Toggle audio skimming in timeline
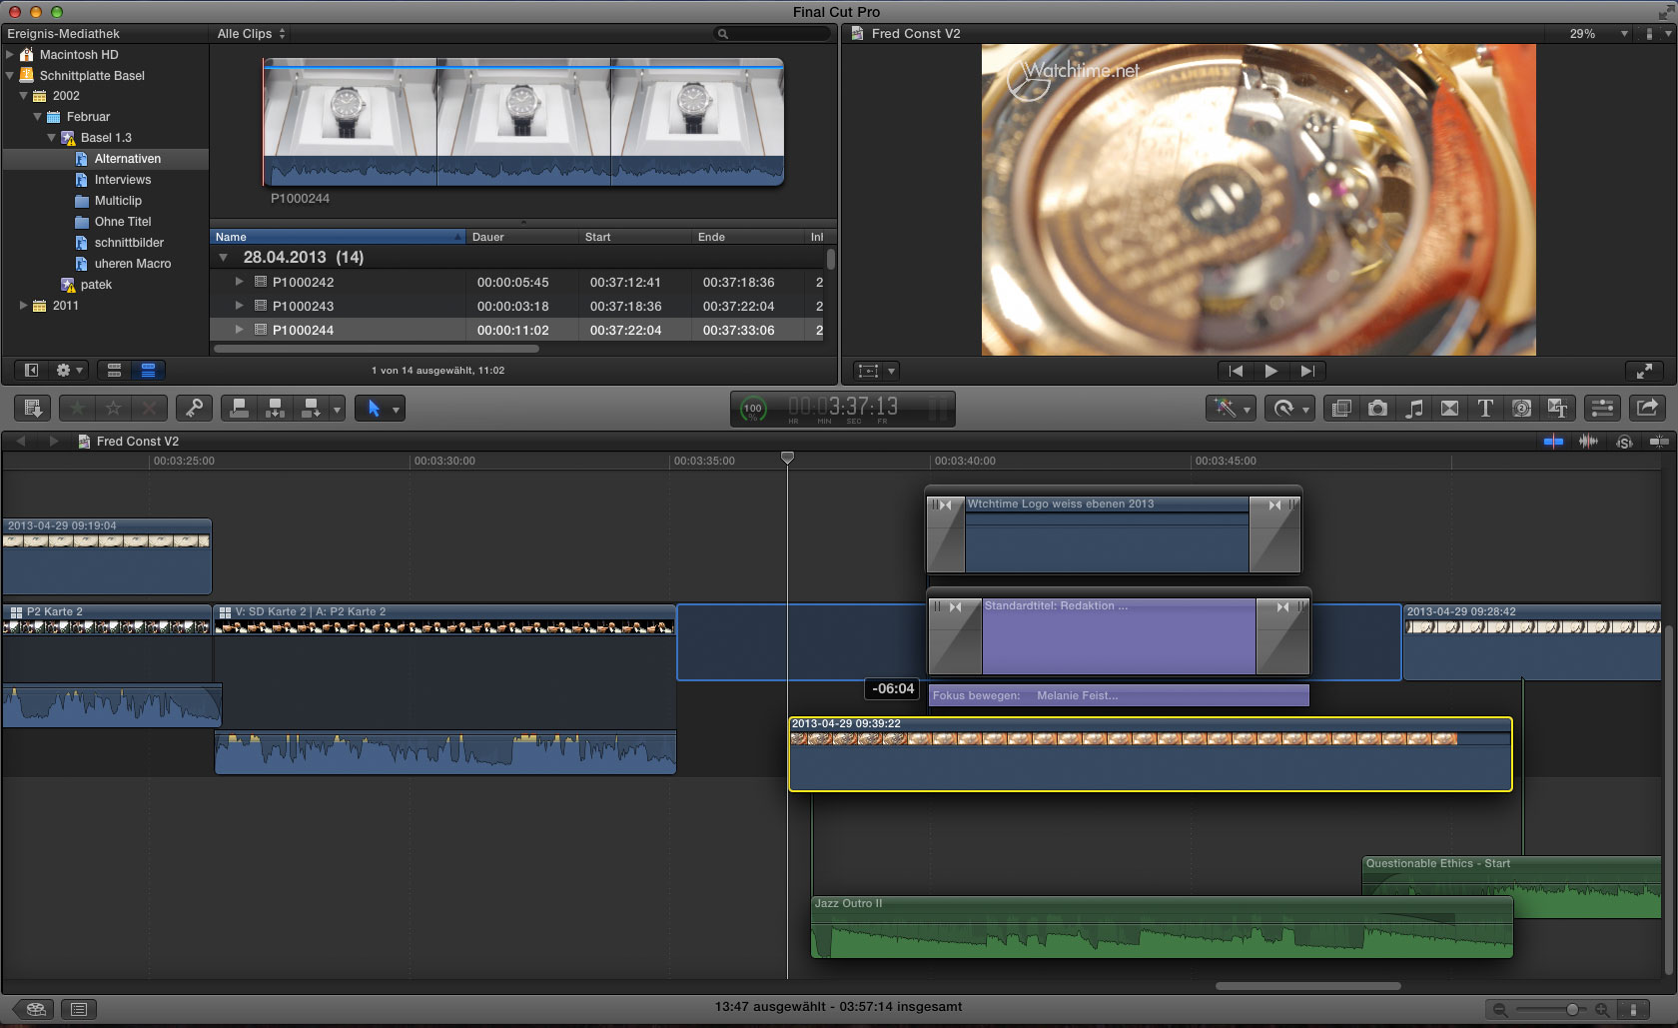 click(1588, 442)
